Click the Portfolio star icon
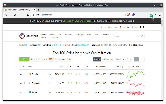The width and height of the screenshot is (166, 104). point(39,59)
